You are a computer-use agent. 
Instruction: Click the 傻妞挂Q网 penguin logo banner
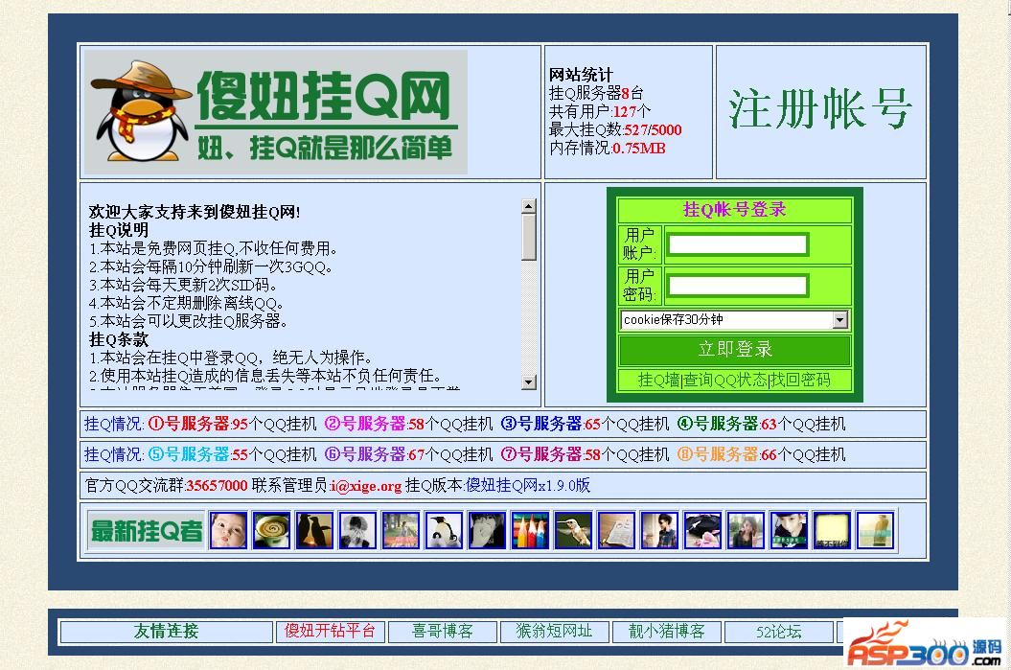click(276, 112)
